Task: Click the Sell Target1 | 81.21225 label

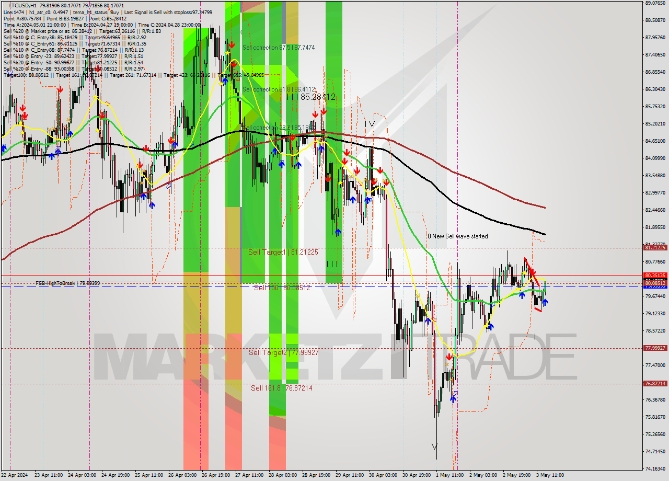Action: pyautogui.click(x=283, y=252)
